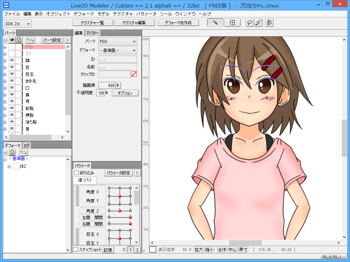The width and height of the screenshot is (350, 262).
Task: Select the arrow selection tool
Action: 215,22
